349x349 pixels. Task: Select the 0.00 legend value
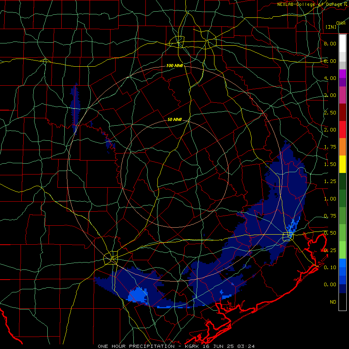[330, 285]
